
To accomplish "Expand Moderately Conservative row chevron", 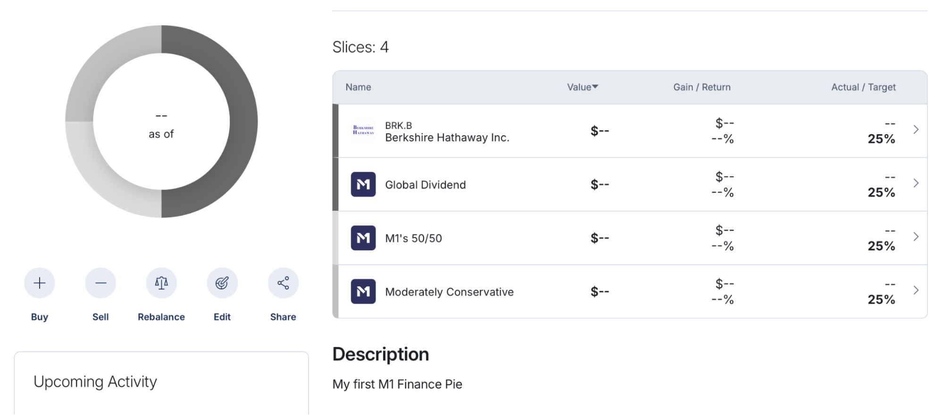I will pyautogui.click(x=916, y=290).
